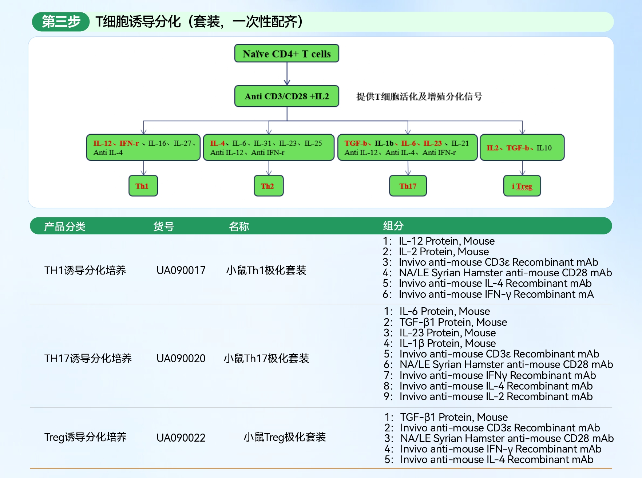
Task: Select the Naïve CD4+ T cells box
Action: click(287, 54)
